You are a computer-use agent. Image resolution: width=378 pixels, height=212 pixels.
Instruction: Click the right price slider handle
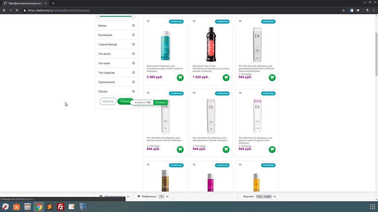133,16
